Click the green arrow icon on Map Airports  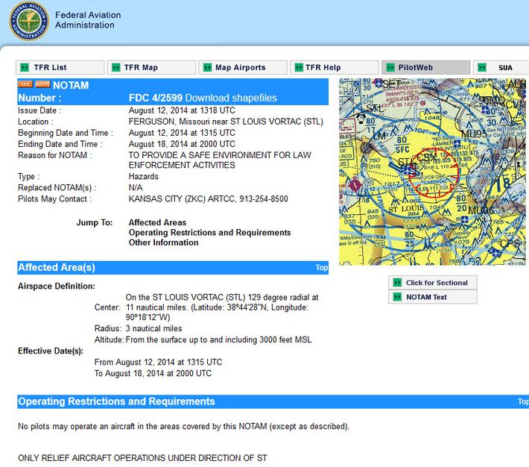(207, 68)
